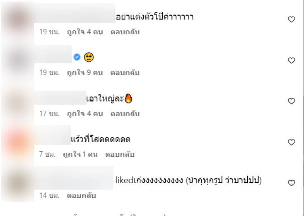Like the comment 'อย่าแต่งตัวโป๊ค่าาาาาา' with heart
The image size is (304, 216).
pyautogui.click(x=291, y=19)
